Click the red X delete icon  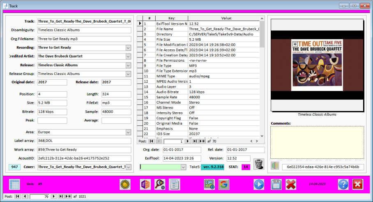point(291,184)
